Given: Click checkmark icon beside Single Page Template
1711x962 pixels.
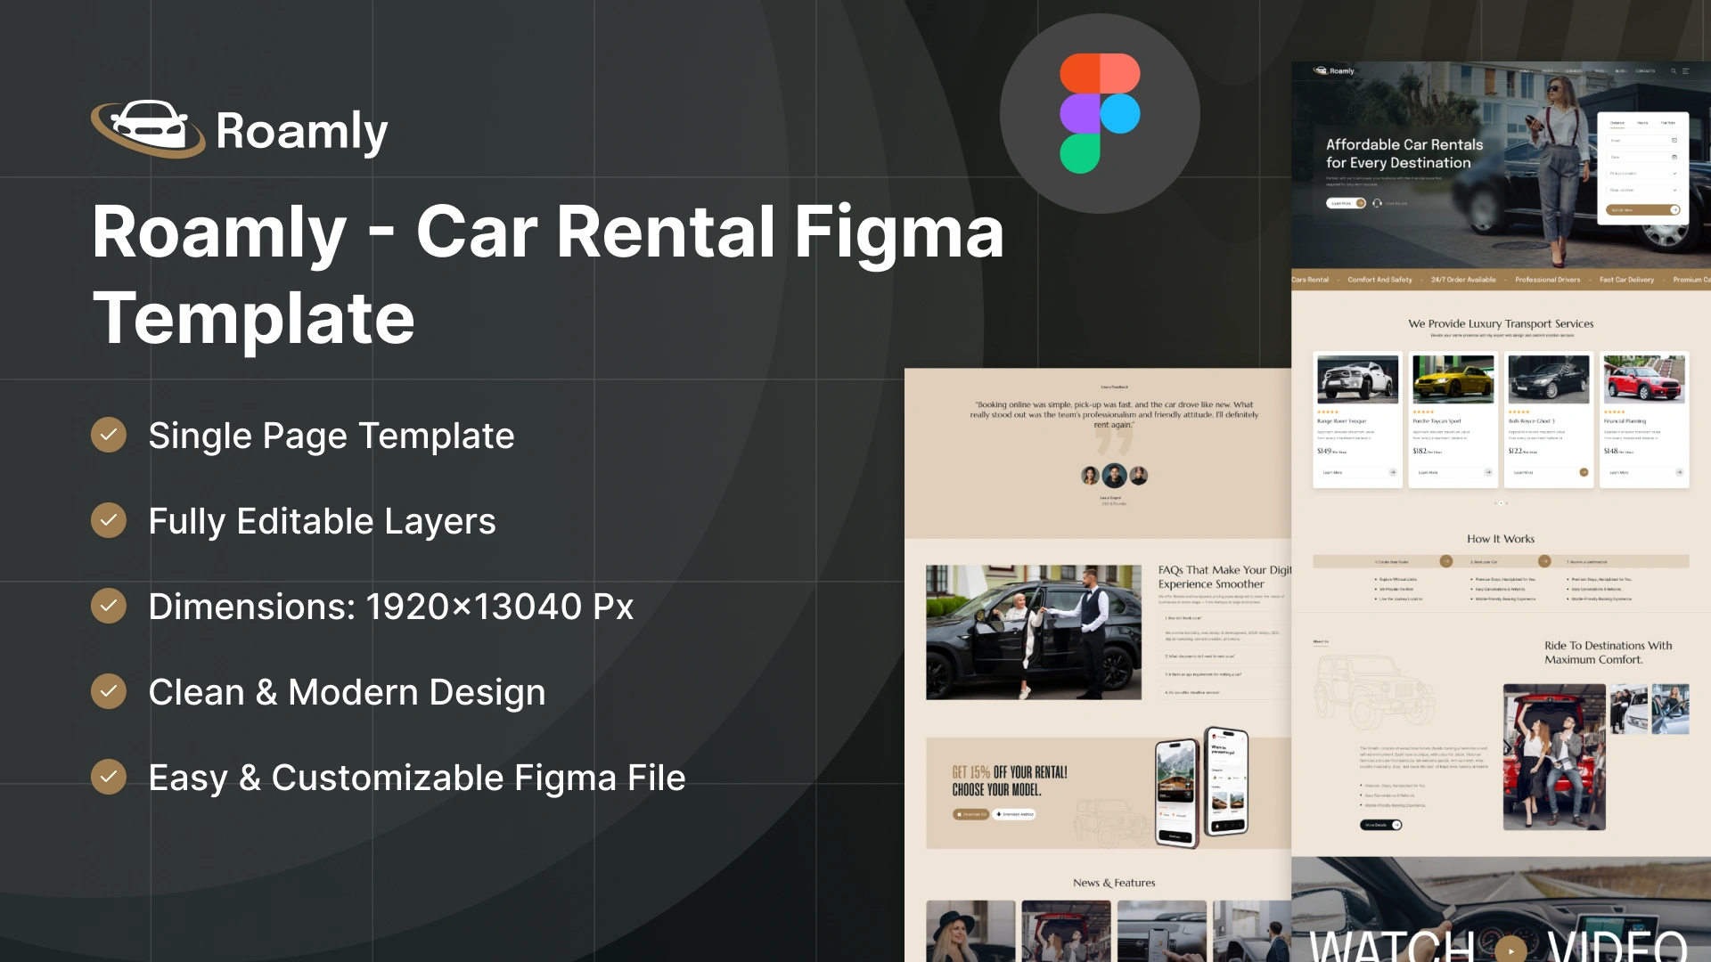Looking at the screenshot, I should click(x=109, y=435).
